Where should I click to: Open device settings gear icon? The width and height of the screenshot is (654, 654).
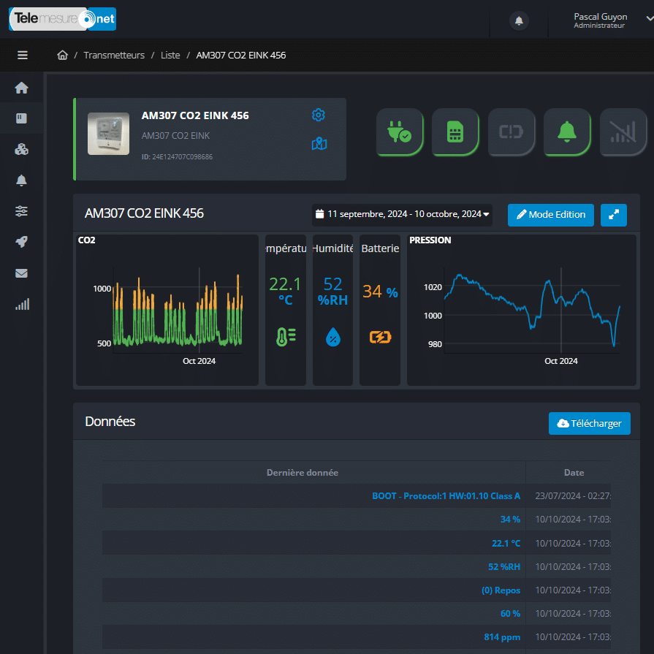pyautogui.click(x=319, y=115)
